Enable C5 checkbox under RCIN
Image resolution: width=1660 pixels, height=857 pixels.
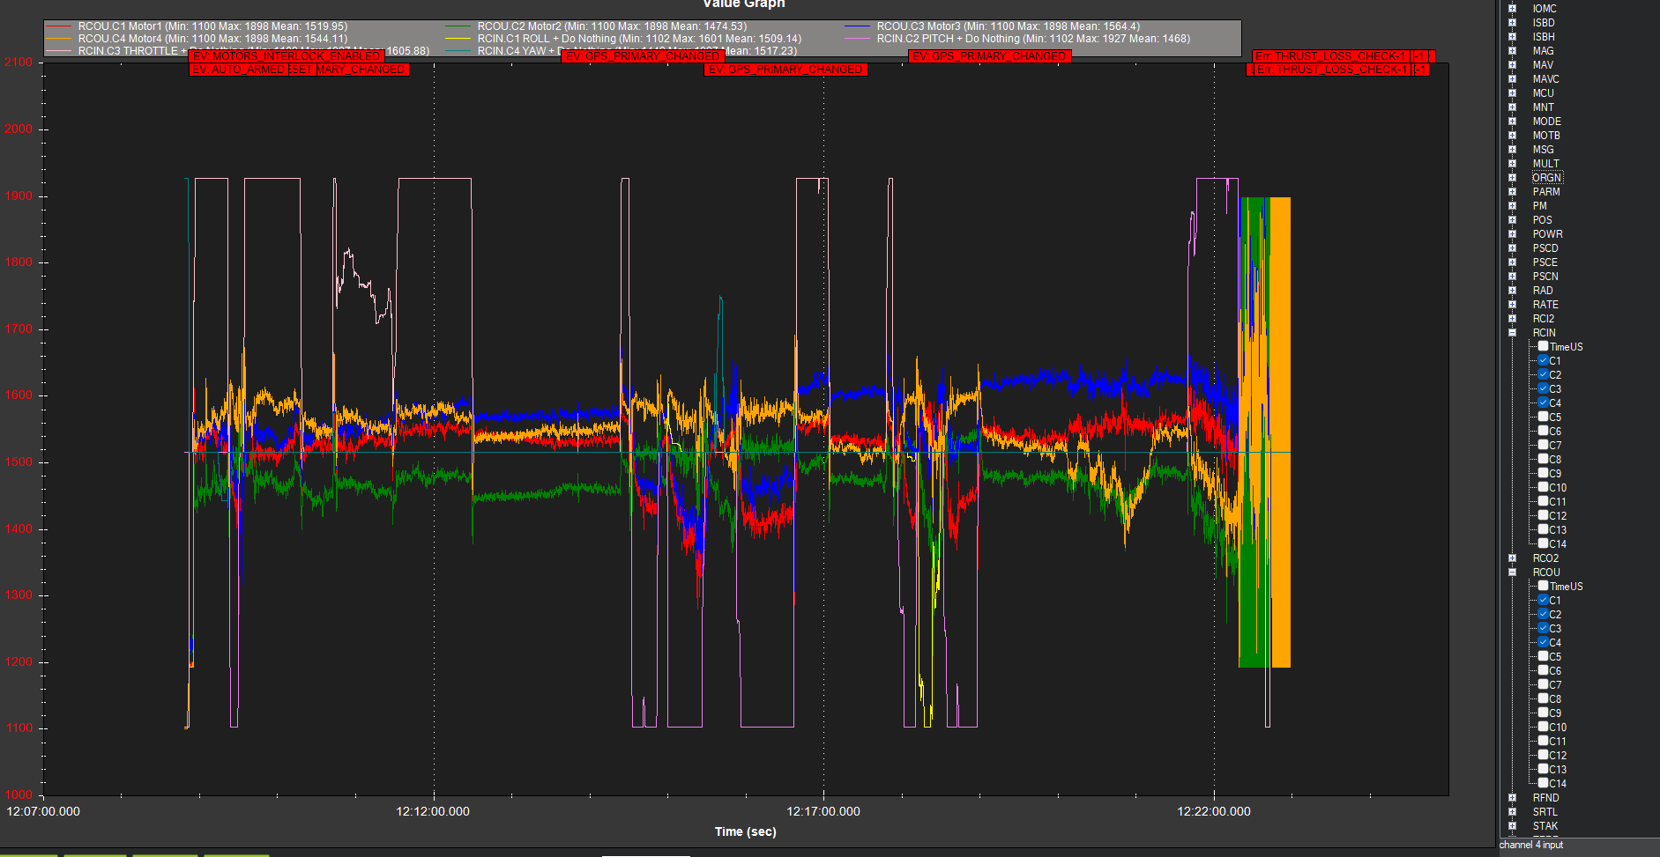click(x=1543, y=417)
